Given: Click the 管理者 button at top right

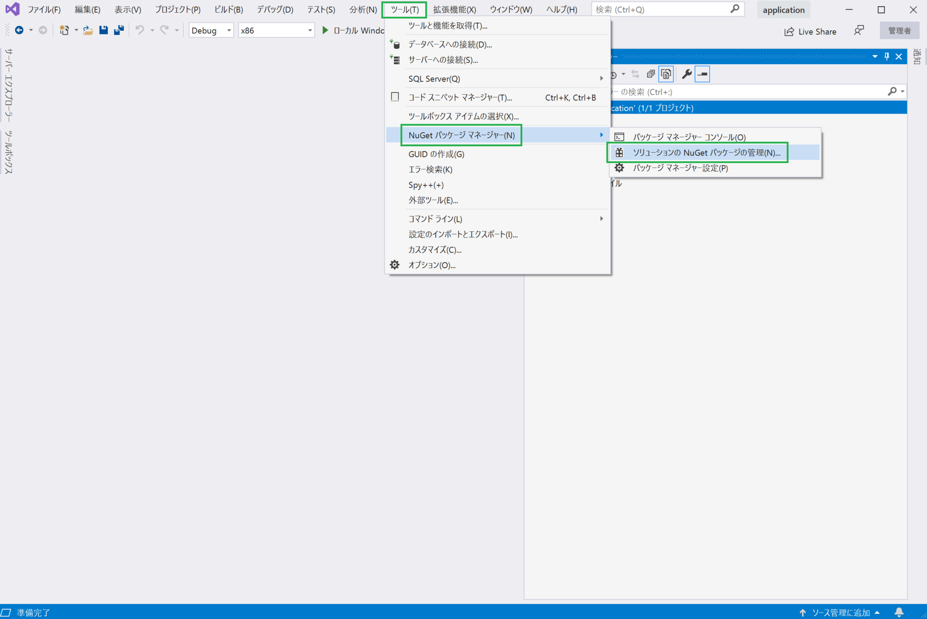Looking at the screenshot, I should pos(899,30).
